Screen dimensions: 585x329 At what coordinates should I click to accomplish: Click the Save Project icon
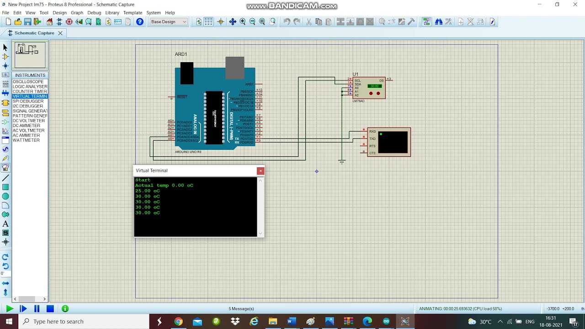tap(27, 22)
